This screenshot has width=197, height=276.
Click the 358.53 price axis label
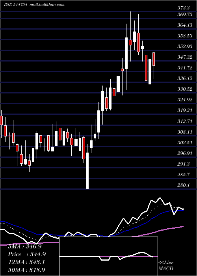pyautogui.click(x=185, y=36)
